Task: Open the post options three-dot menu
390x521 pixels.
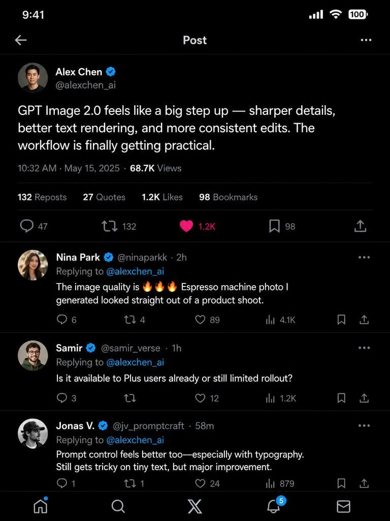Action: pyautogui.click(x=366, y=40)
